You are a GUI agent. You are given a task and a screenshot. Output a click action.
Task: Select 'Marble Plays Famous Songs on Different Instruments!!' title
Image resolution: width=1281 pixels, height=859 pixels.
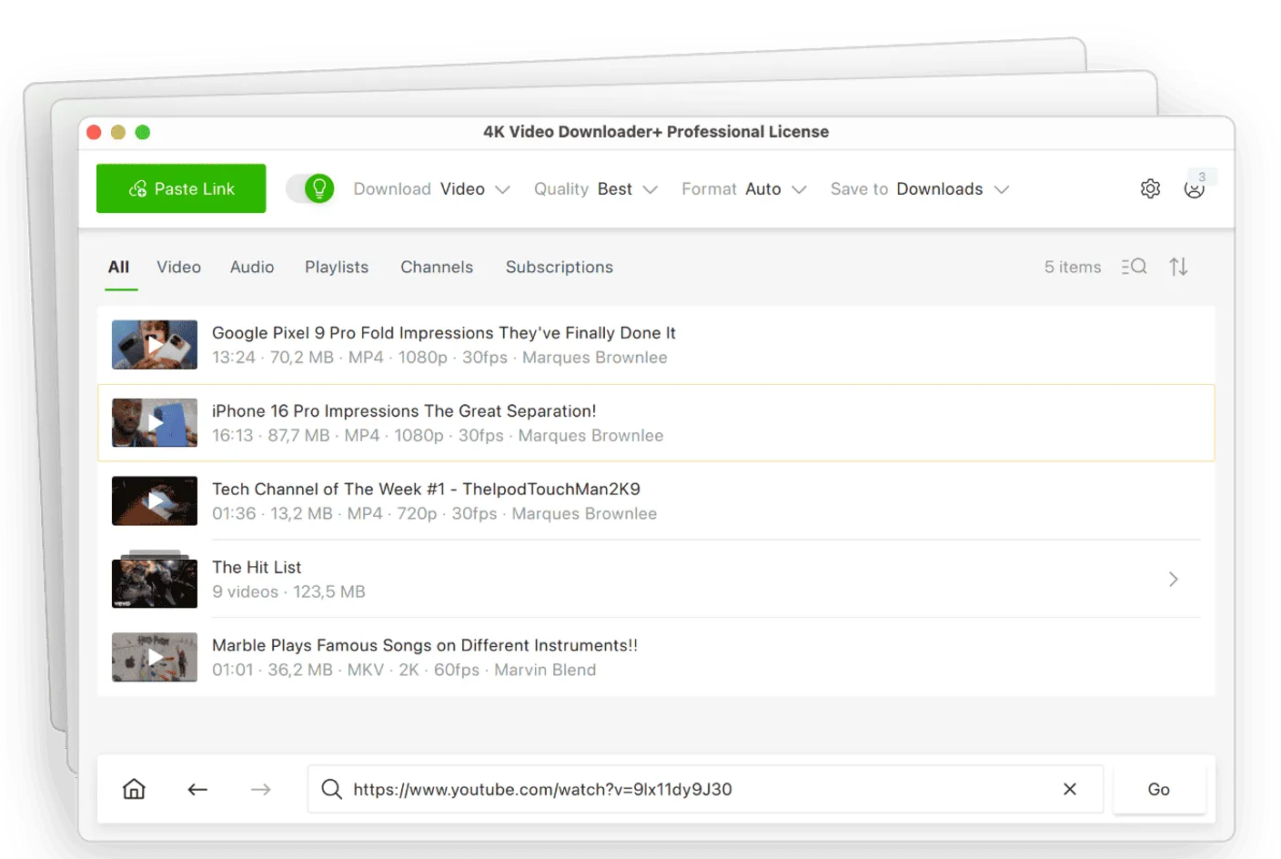click(425, 645)
